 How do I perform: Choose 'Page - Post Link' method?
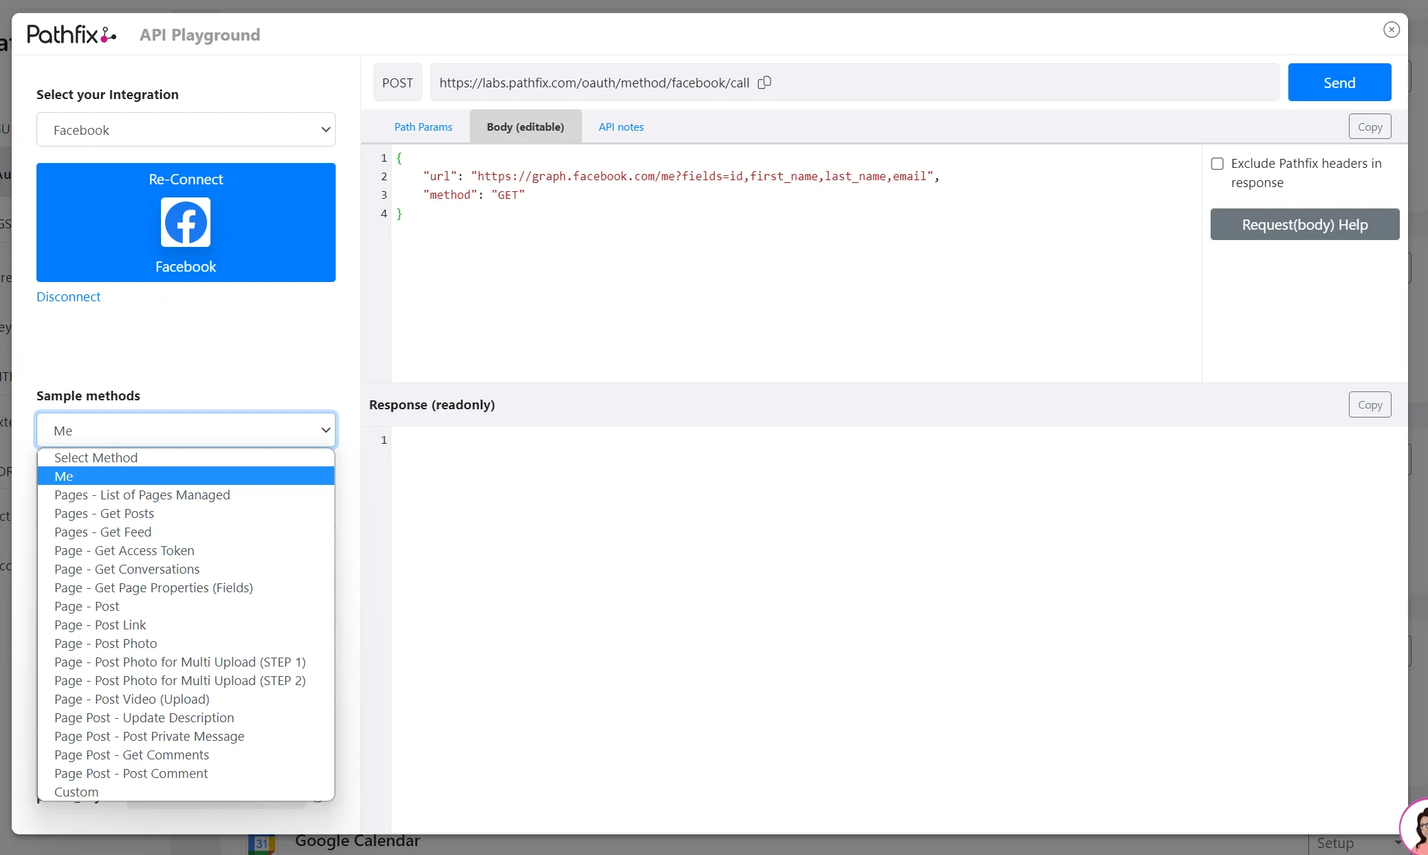(186, 625)
